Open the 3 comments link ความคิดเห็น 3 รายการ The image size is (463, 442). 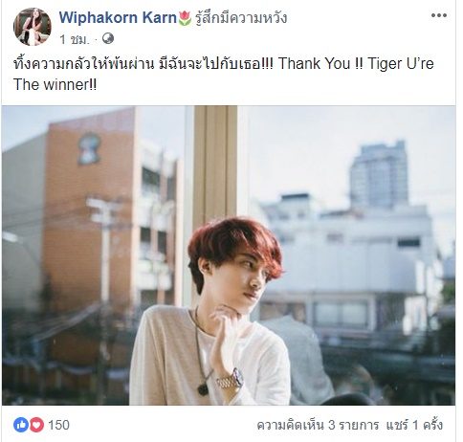point(318,425)
